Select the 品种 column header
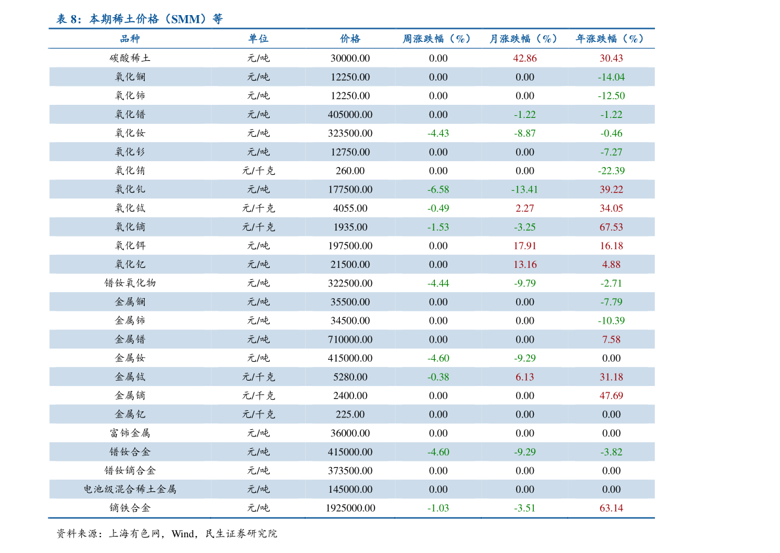 [130, 39]
